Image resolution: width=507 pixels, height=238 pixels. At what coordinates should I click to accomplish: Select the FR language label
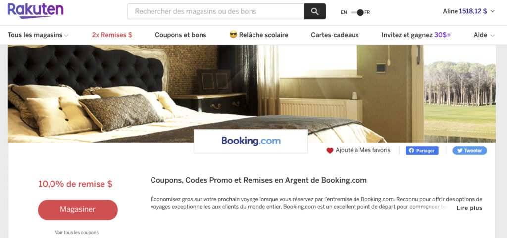(x=367, y=12)
